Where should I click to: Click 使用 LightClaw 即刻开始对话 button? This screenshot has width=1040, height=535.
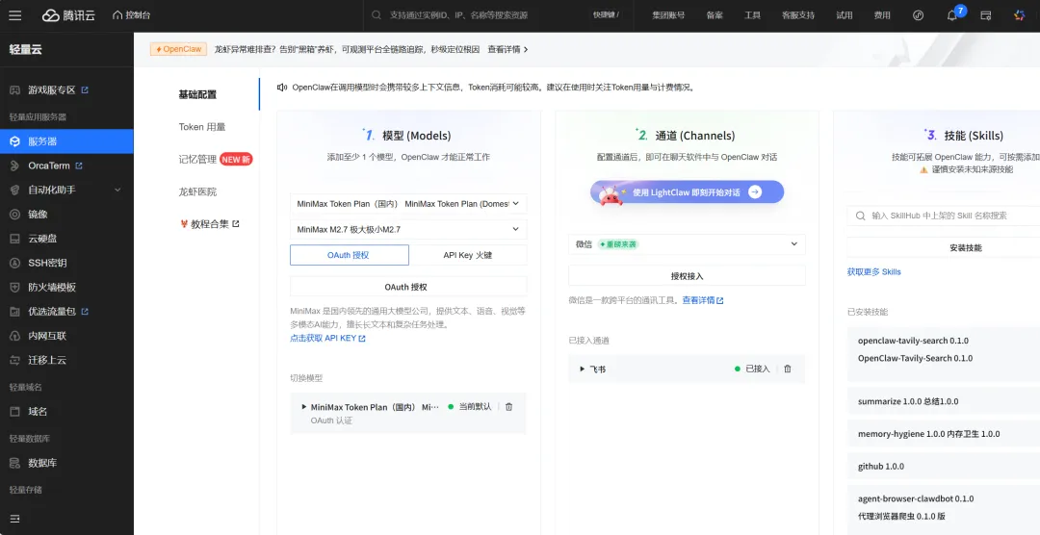688,192
